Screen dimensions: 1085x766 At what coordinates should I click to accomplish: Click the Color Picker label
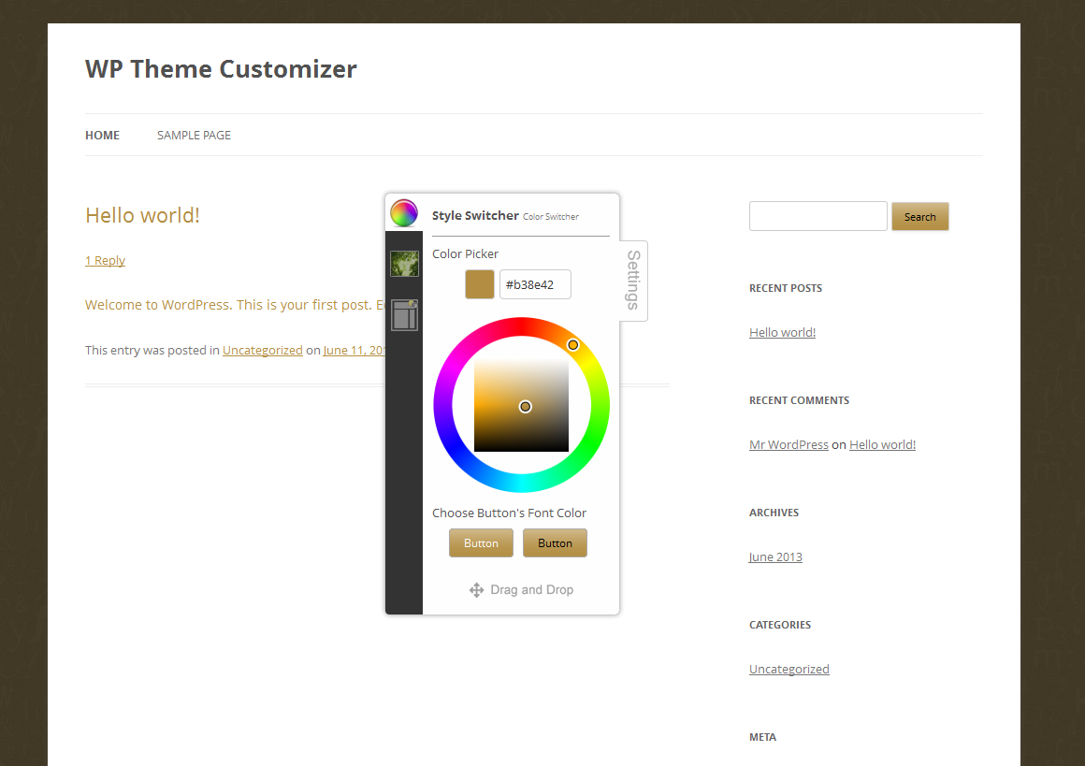[465, 254]
